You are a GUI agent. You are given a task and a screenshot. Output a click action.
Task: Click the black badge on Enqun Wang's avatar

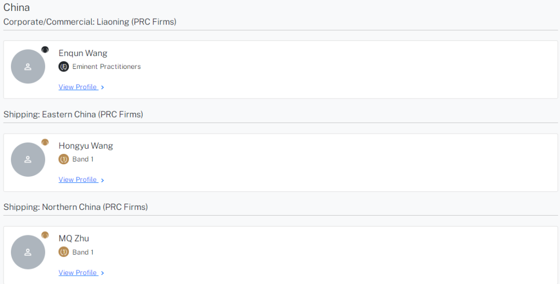[45, 50]
